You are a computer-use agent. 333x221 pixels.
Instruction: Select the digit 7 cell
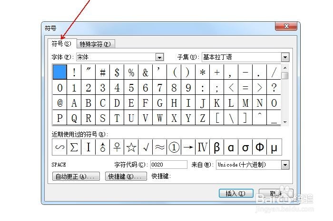(x=159, y=87)
